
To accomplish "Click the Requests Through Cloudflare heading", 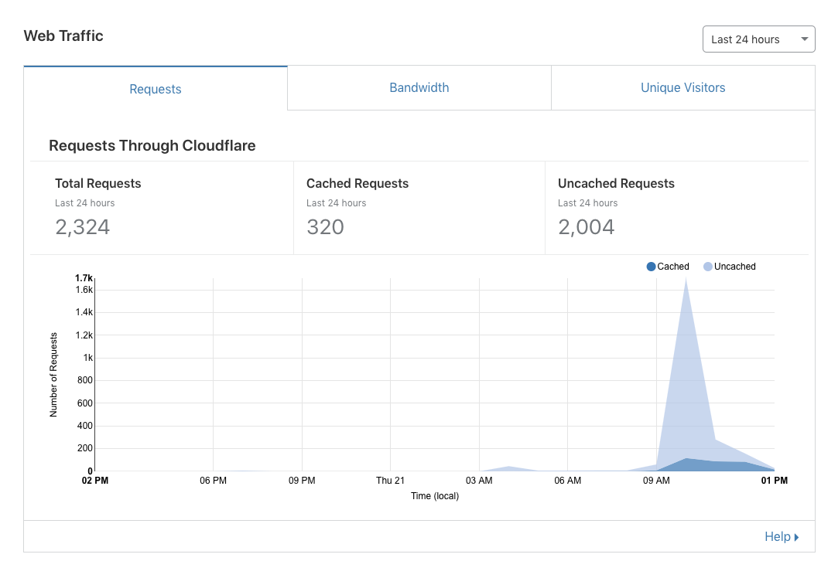I will coord(152,145).
